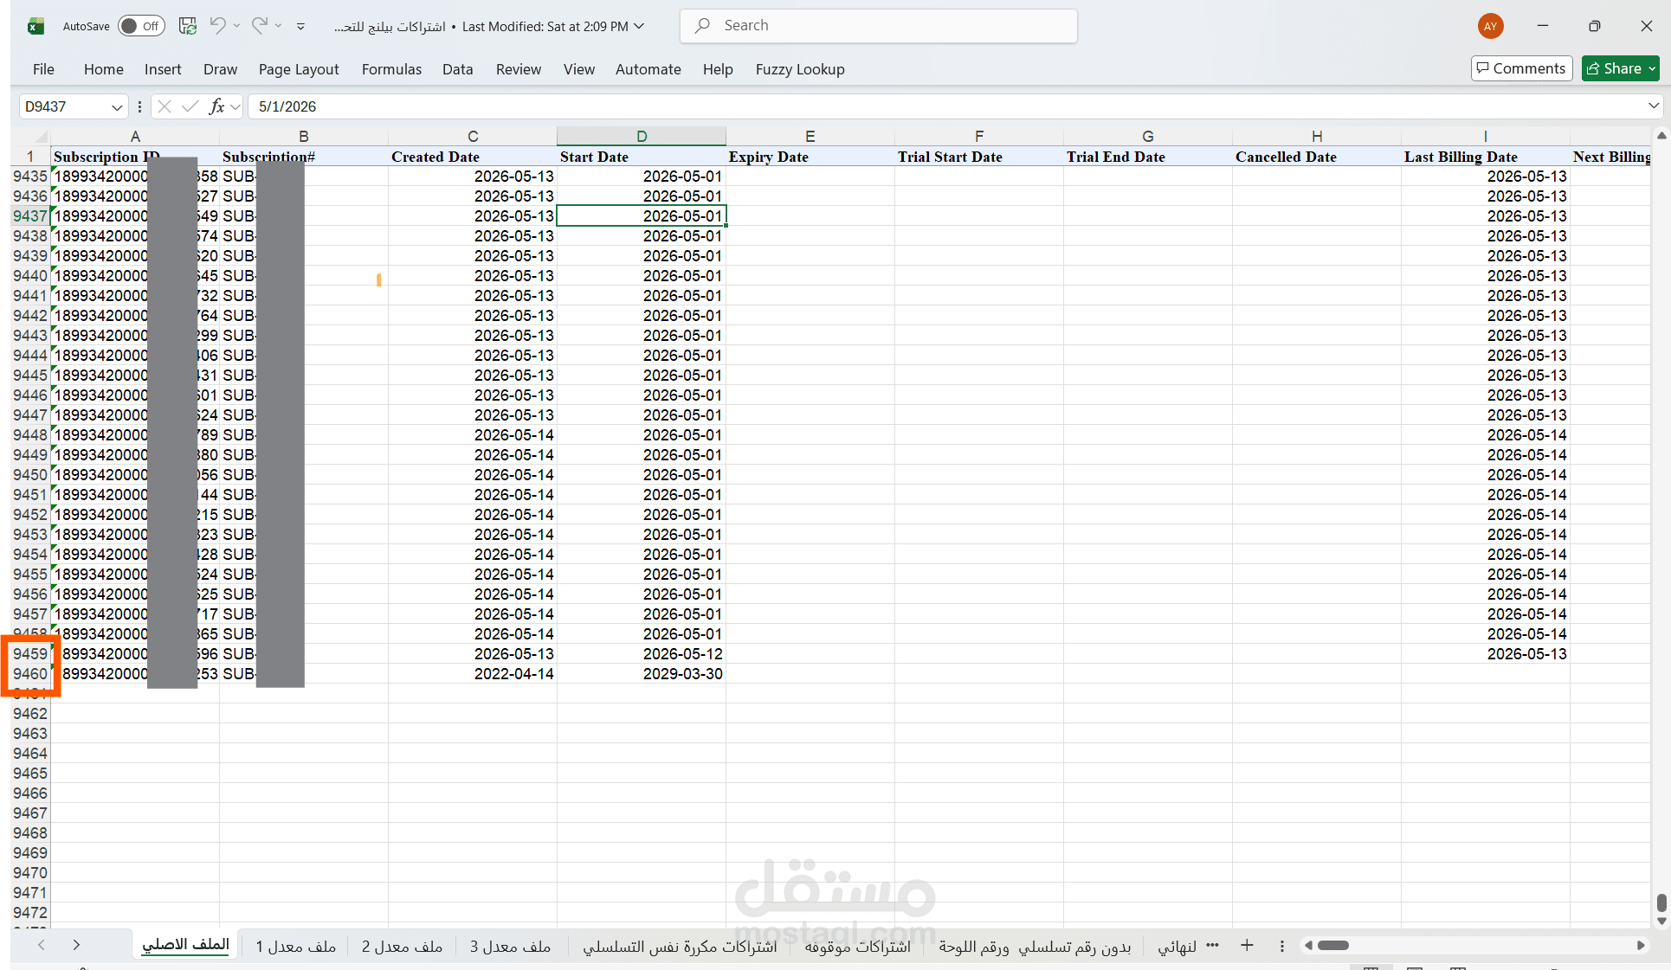Click the Enter checkmark in formula bar
The image size is (1671, 970).
190,106
